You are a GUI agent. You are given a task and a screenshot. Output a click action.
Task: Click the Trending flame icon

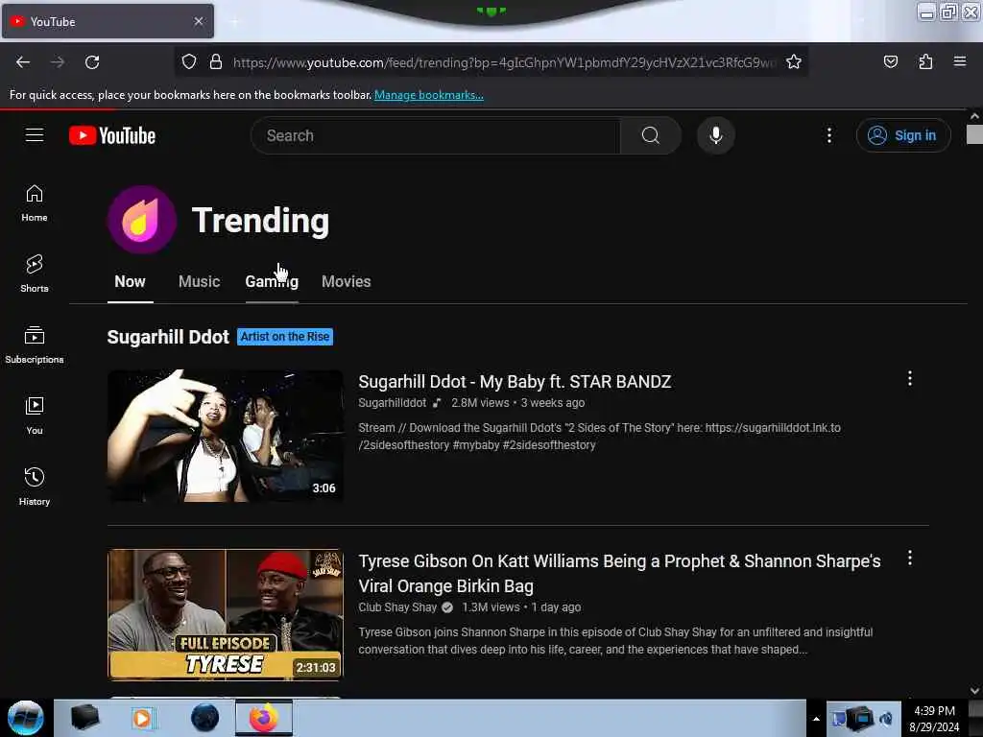click(x=142, y=220)
